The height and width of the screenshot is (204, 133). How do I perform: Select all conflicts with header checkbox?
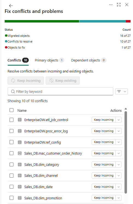[11, 110]
